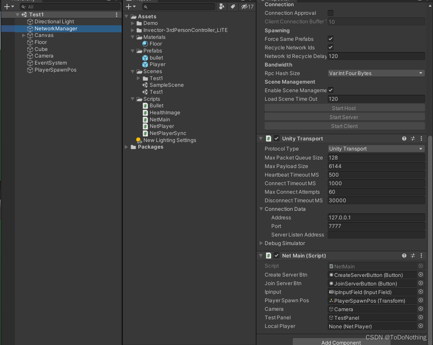The image size is (433, 345).
Task: Click the Port field 7777
Action: click(x=376, y=226)
